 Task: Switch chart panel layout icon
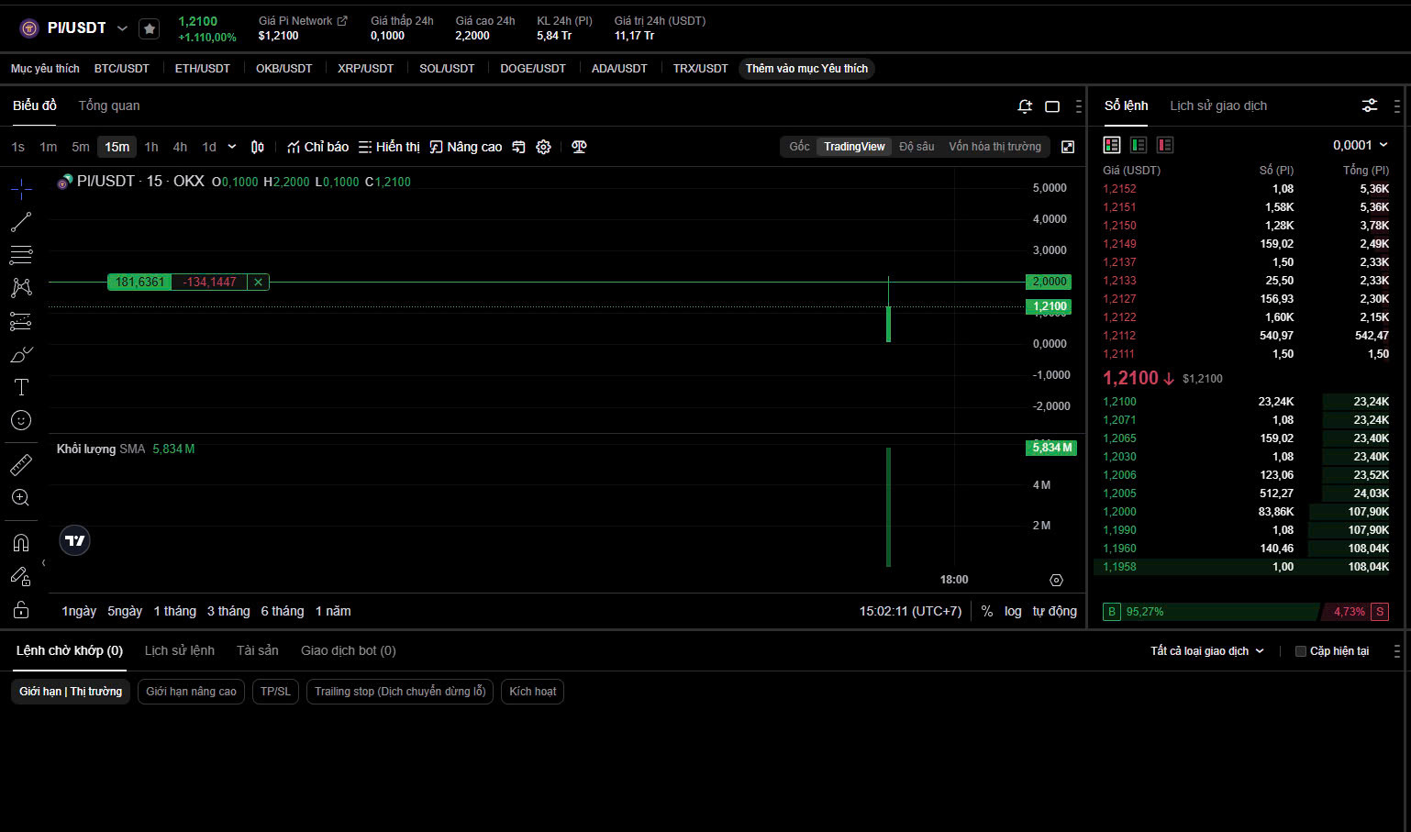click(x=1052, y=106)
